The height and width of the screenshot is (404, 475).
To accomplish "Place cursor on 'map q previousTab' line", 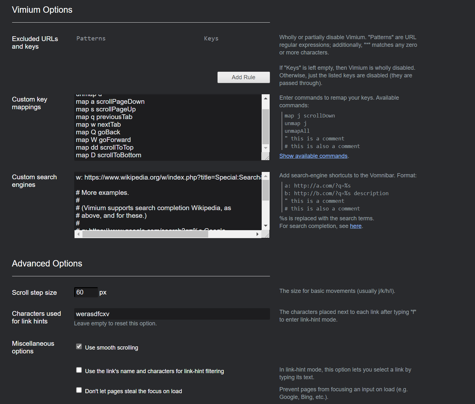I will pos(104,117).
